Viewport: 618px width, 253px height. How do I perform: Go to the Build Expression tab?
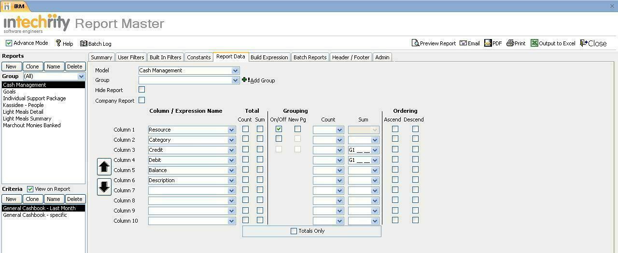pos(269,57)
